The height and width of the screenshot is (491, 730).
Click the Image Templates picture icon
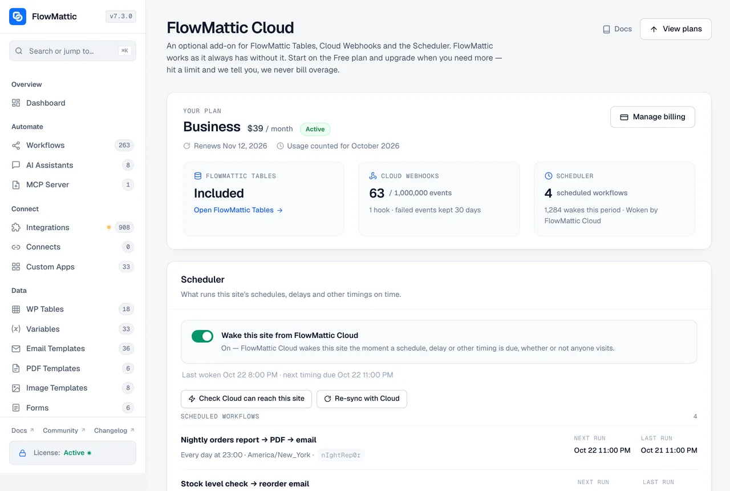[16, 388]
